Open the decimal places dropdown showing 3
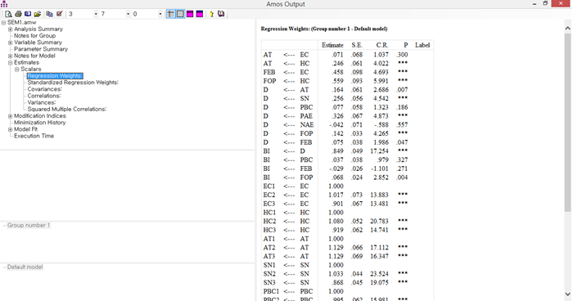The image size is (573, 301). pos(96,14)
